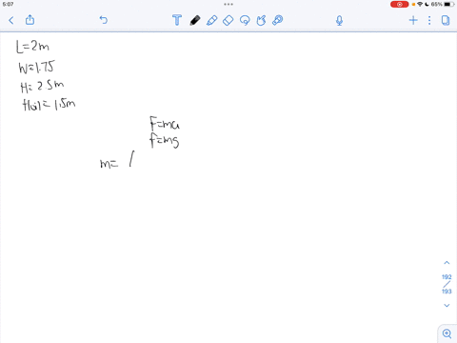Open the page view icon
This screenshot has width=457, height=343.
click(x=446, y=20)
